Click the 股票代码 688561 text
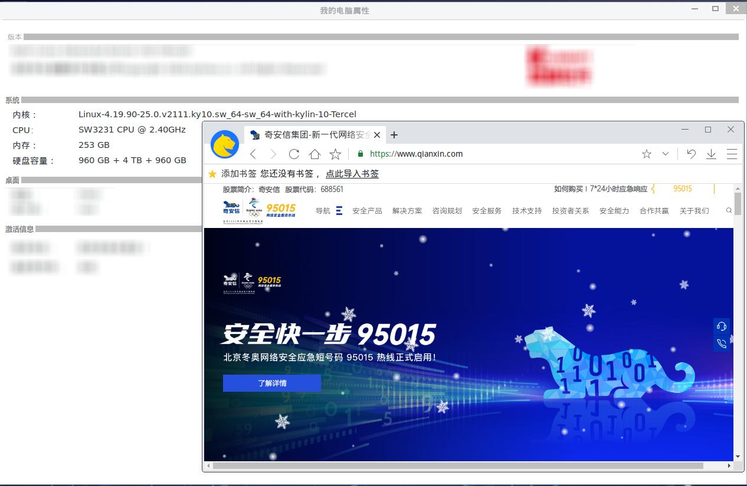 click(314, 189)
